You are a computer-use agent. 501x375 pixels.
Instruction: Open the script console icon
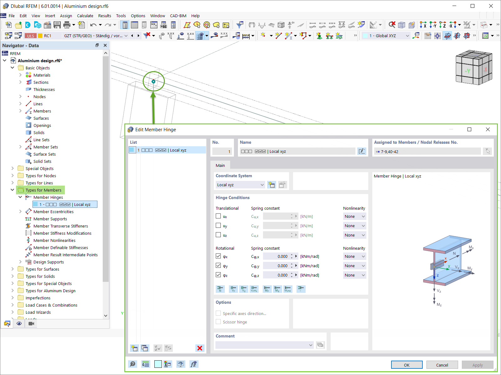pyautogui.click(x=154, y=25)
